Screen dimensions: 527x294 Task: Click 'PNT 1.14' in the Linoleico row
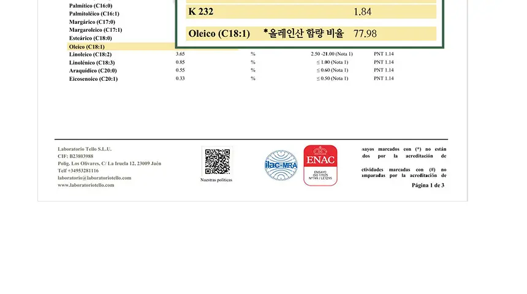pos(384,54)
